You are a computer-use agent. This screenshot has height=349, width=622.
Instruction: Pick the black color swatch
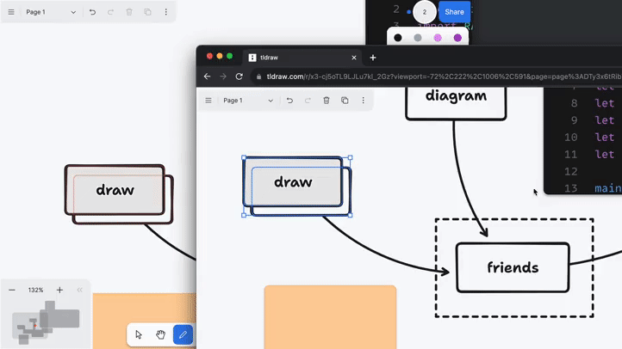click(x=398, y=38)
